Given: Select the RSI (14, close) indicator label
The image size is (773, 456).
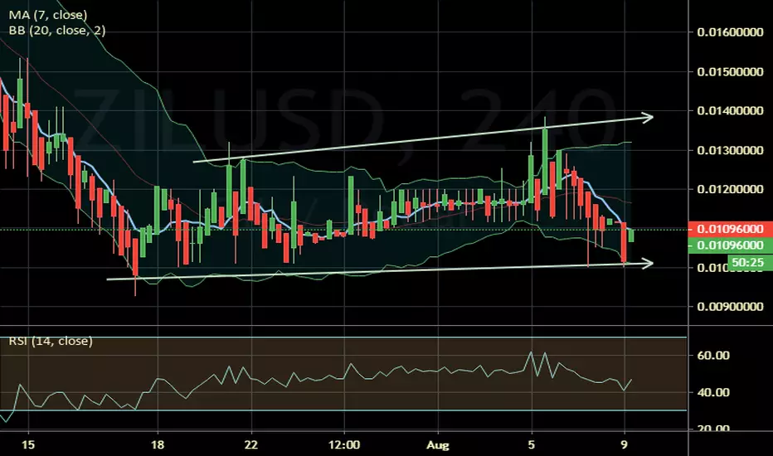Looking at the screenshot, I should [x=51, y=341].
